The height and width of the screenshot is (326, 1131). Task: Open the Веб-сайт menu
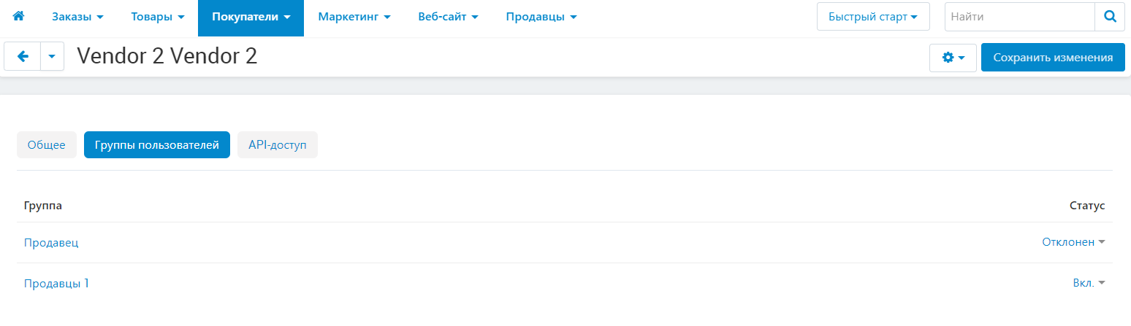[448, 17]
